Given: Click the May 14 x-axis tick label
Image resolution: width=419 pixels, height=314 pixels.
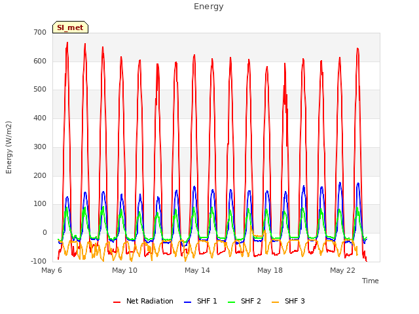Looking at the screenshot, I should pos(197,270).
